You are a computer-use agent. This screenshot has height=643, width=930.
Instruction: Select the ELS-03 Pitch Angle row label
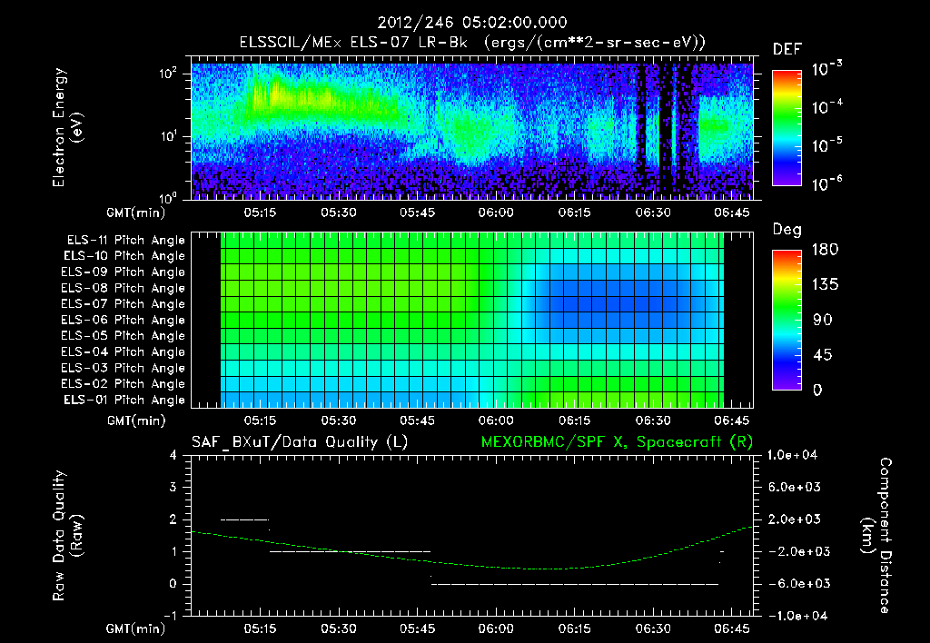123,368
